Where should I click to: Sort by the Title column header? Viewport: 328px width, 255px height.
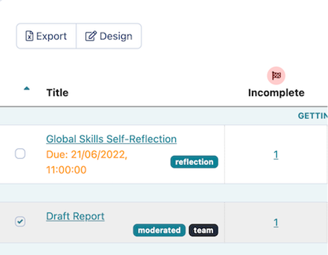(57, 93)
